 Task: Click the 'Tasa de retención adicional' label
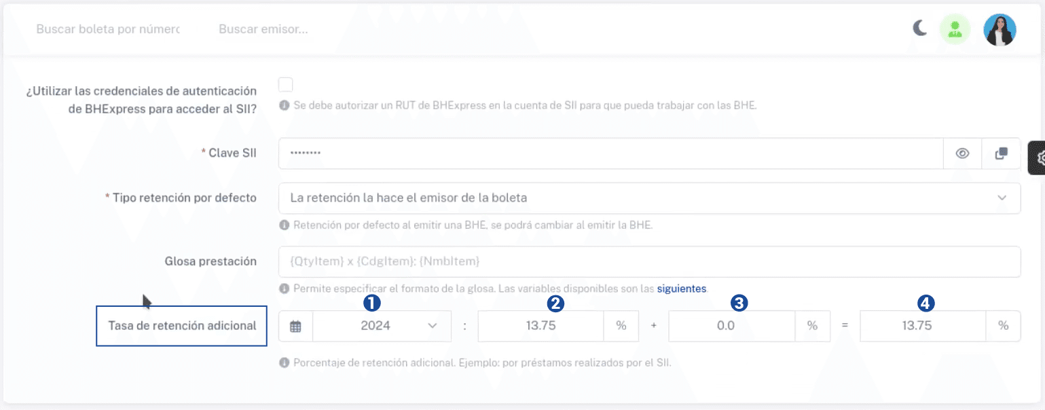click(x=182, y=326)
